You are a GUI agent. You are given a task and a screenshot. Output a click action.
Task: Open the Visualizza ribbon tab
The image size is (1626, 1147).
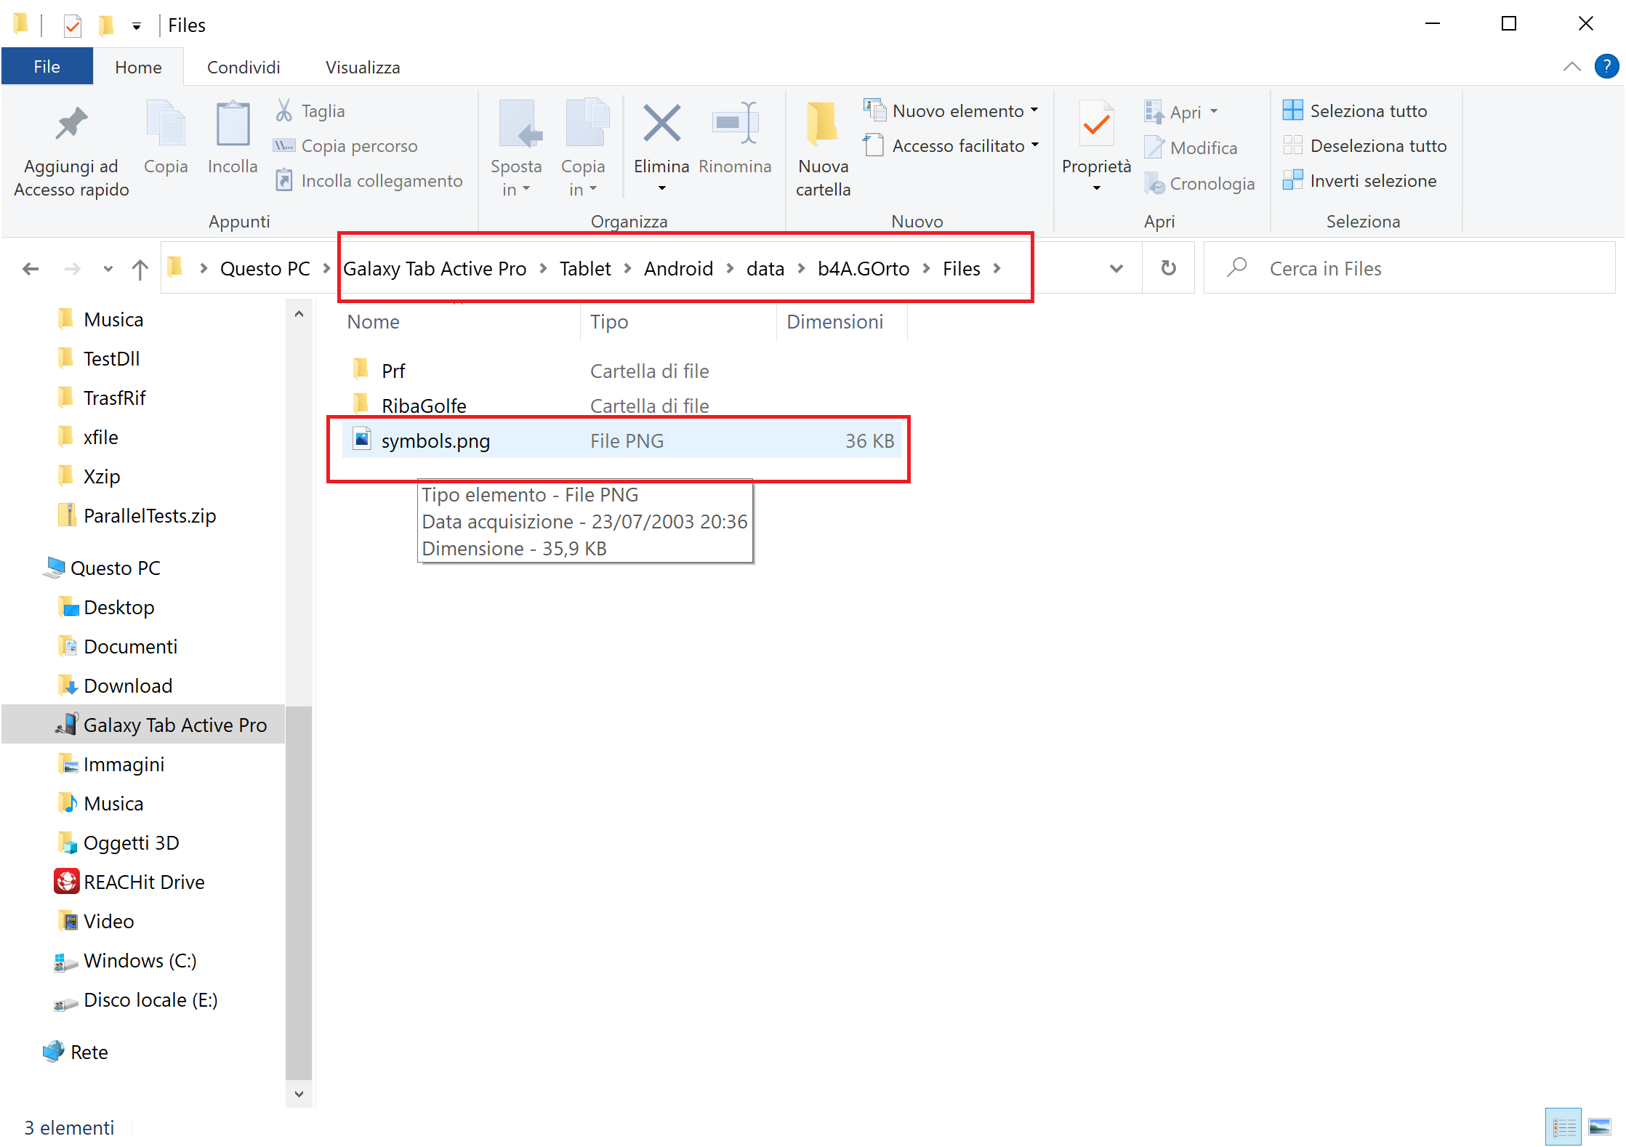click(x=362, y=67)
